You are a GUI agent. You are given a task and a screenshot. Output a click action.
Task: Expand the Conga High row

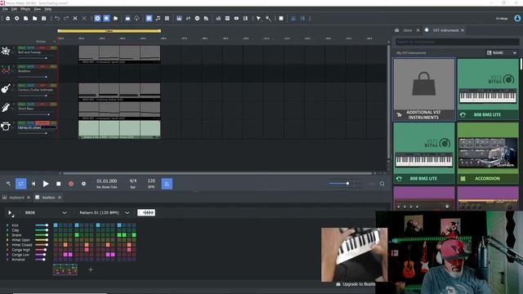coord(7,250)
